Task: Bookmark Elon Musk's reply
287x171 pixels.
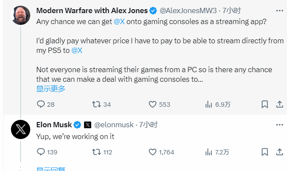Action: 265,152
